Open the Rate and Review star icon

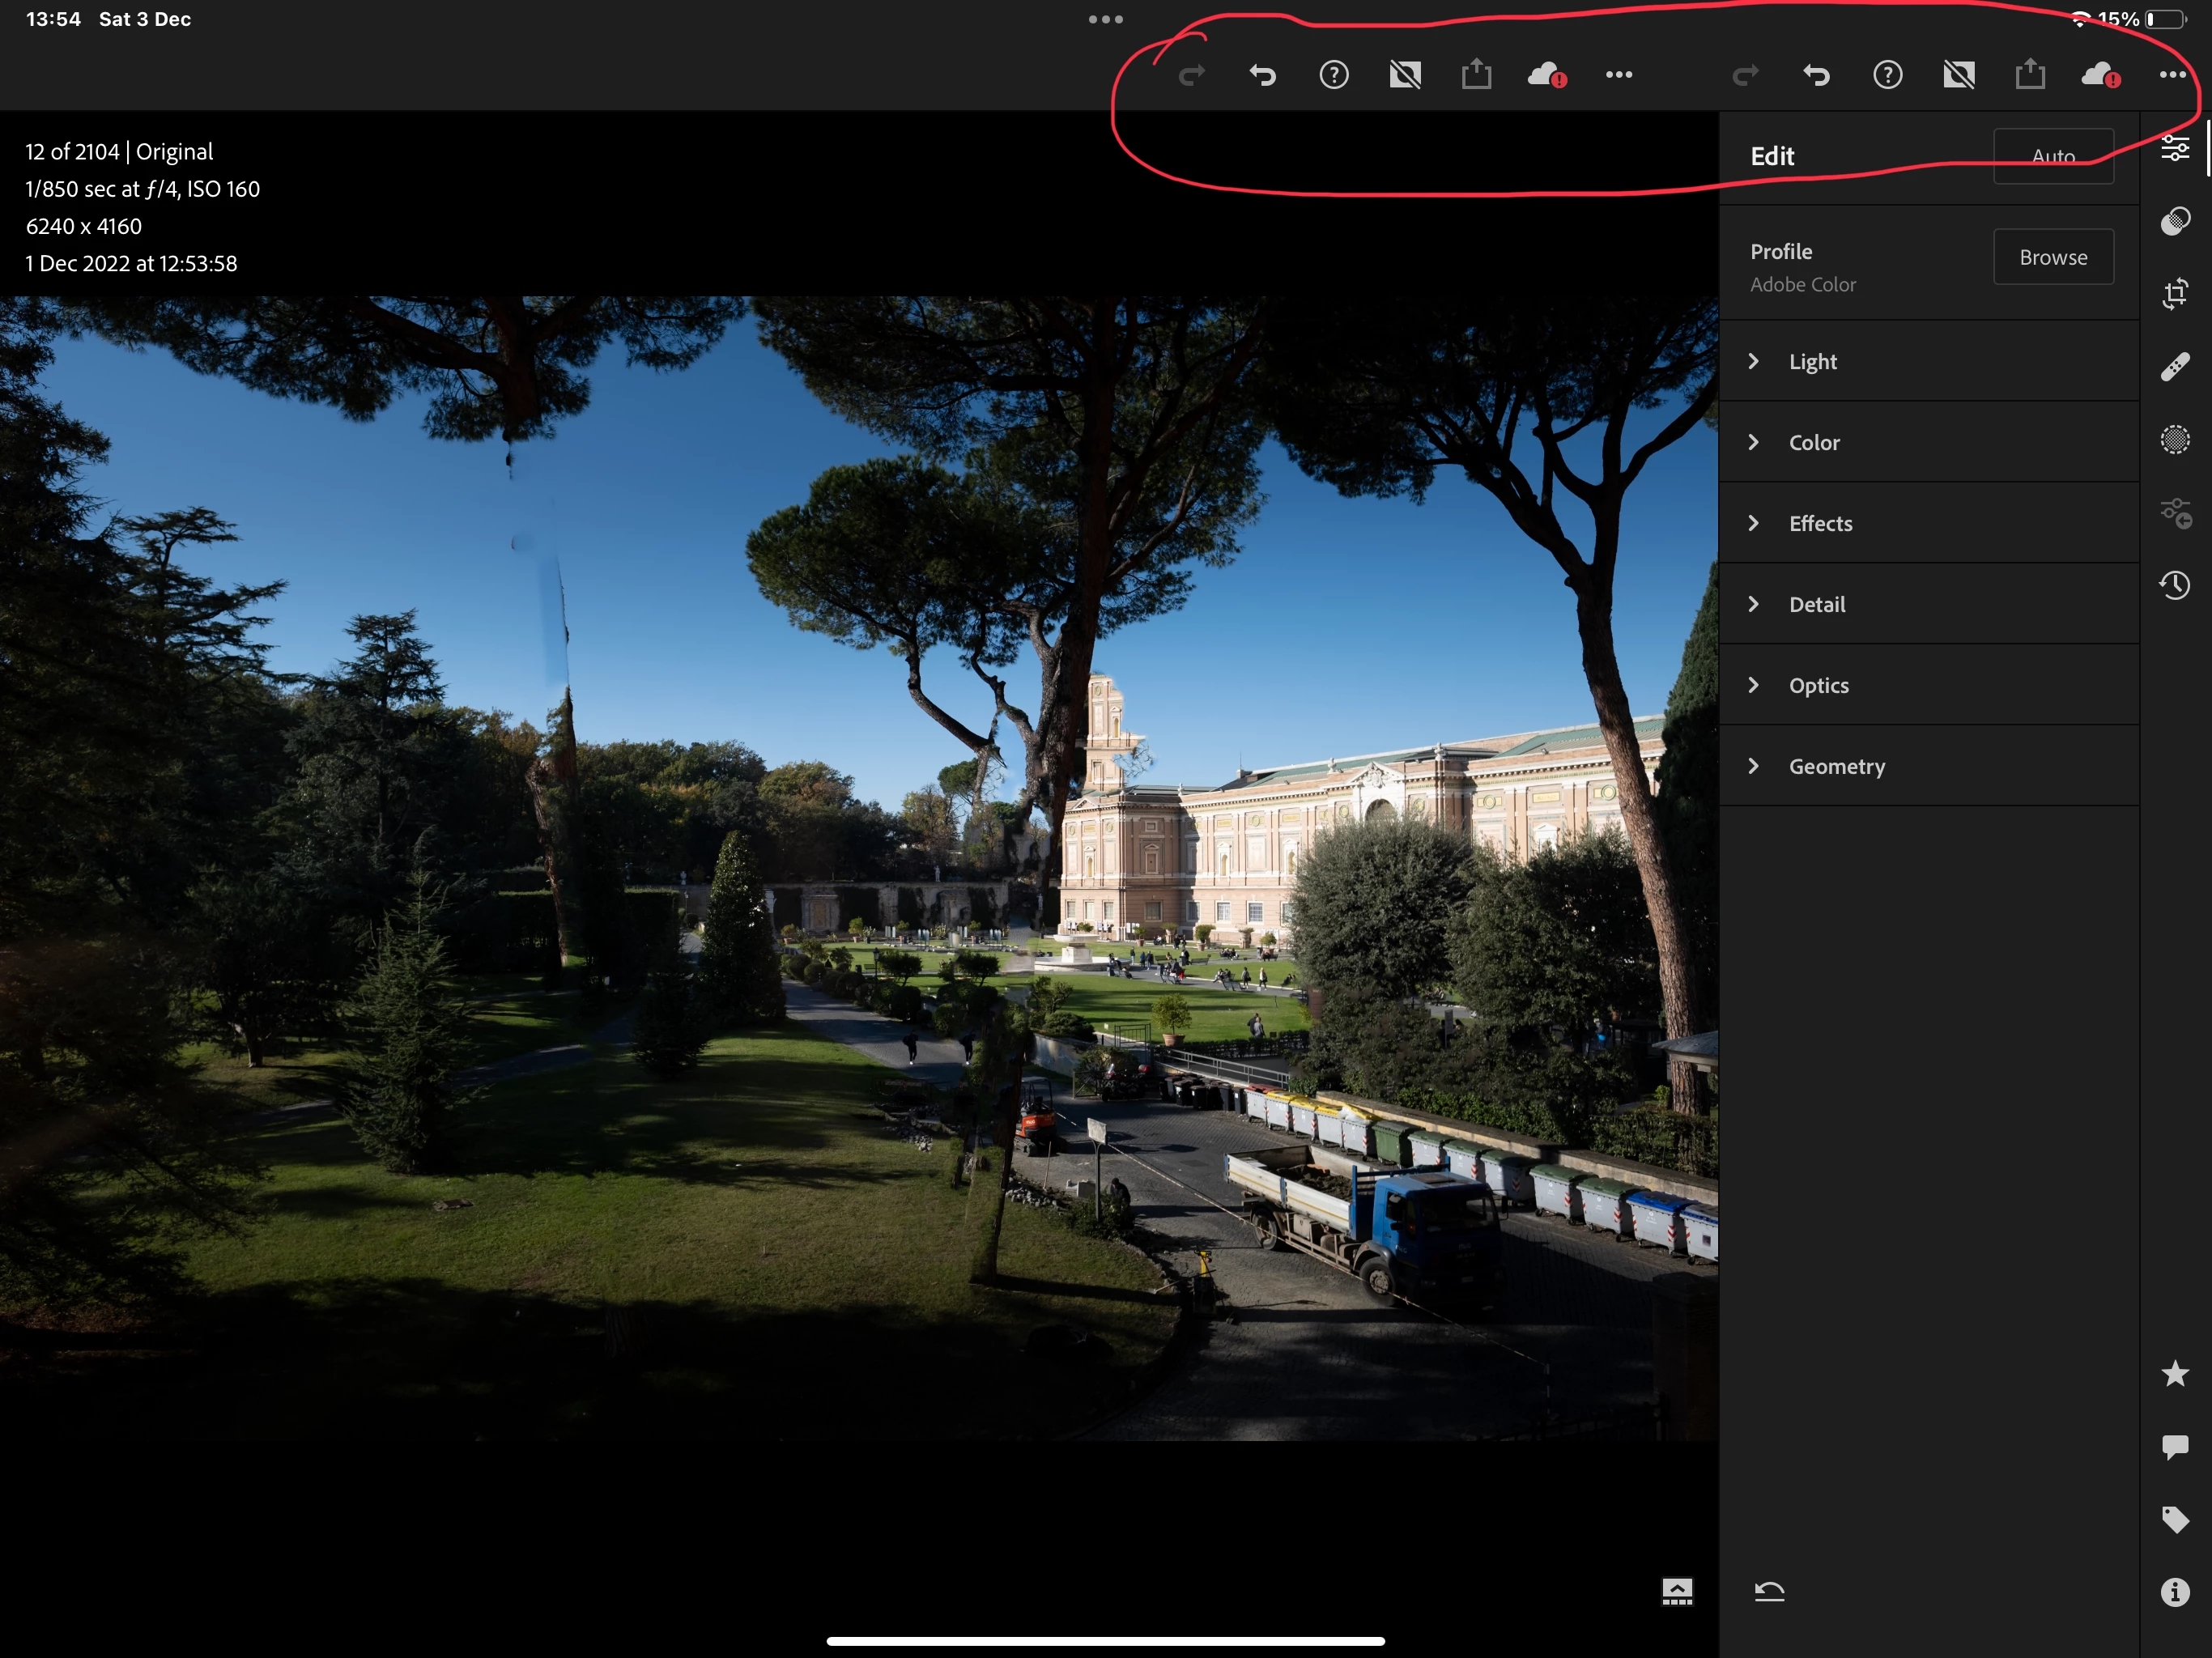2175,1374
